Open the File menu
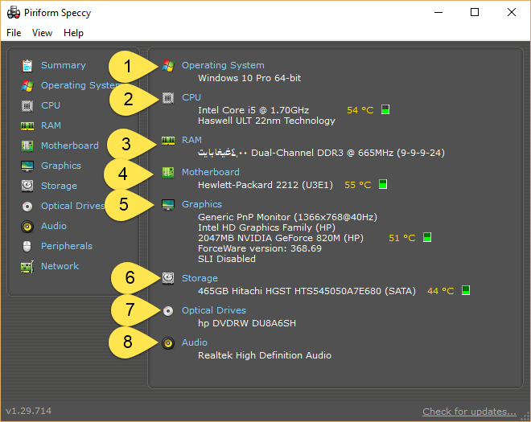This screenshot has width=531, height=422. [x=14, y=33]
